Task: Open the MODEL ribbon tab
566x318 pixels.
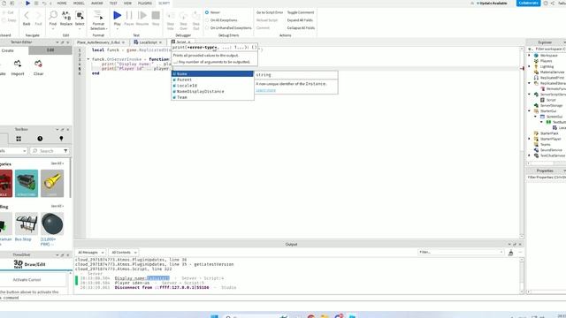Action: pos(79,4)
